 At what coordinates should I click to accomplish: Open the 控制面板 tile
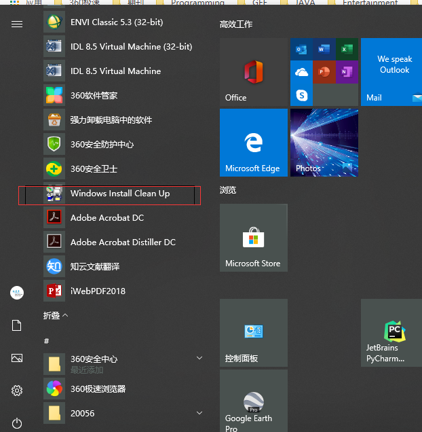[x=254, y=333]
